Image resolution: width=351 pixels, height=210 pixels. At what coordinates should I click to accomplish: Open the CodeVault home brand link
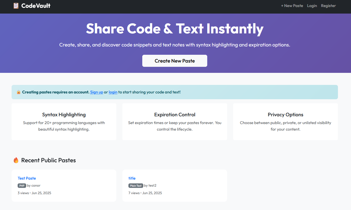coord(36,6)
